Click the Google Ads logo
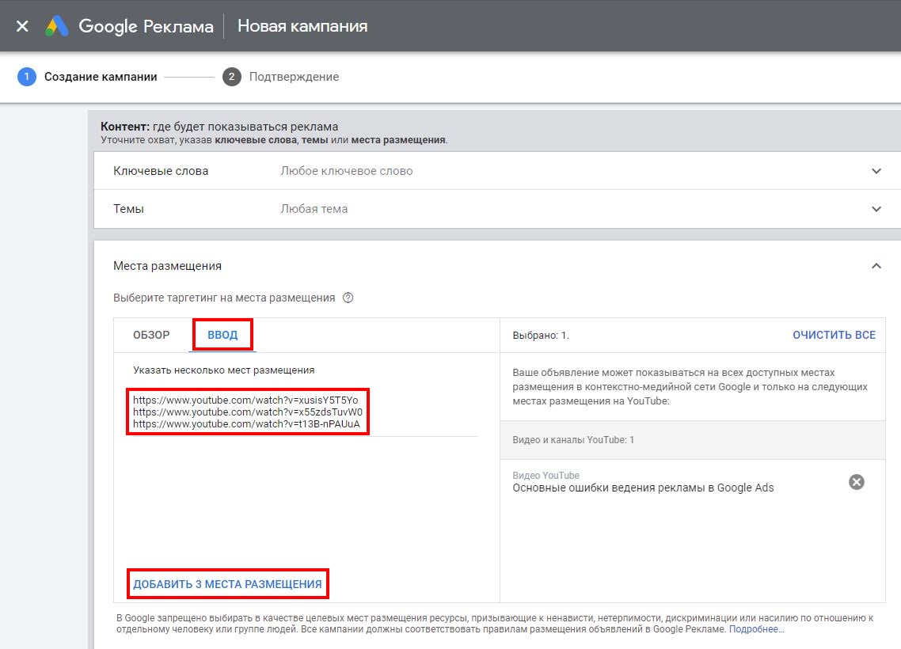901x649 pixels. (57, 26)
